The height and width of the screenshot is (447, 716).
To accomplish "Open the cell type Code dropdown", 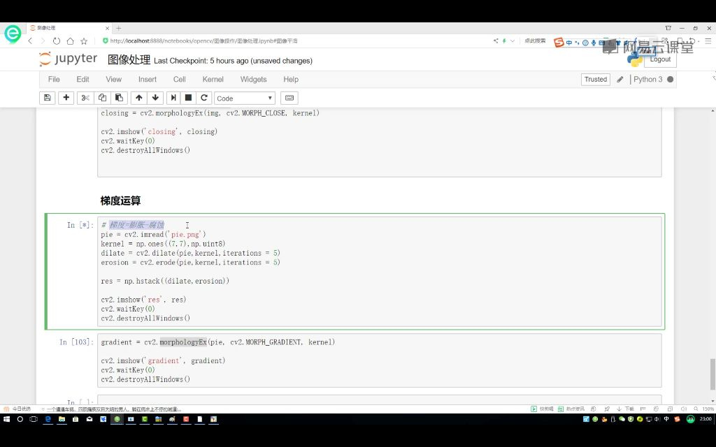I will pyautogui.click(x=244, y=98).
